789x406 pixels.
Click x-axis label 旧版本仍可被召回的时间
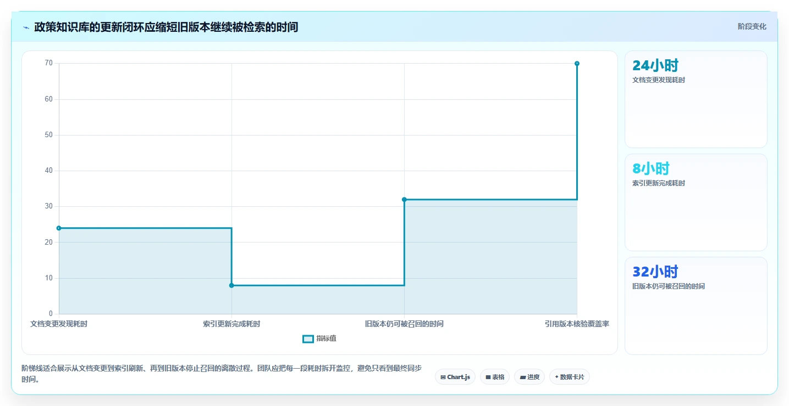[404, 324]
